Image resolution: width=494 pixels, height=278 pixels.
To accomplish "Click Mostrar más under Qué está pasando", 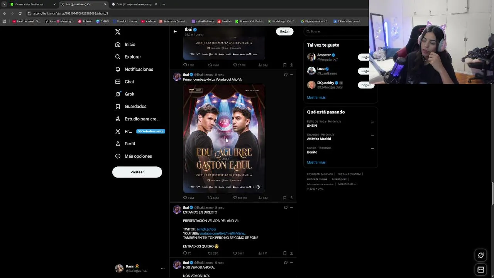I will [316, 162].
